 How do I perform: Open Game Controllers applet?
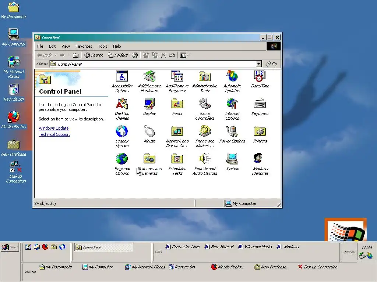(205, 109)
